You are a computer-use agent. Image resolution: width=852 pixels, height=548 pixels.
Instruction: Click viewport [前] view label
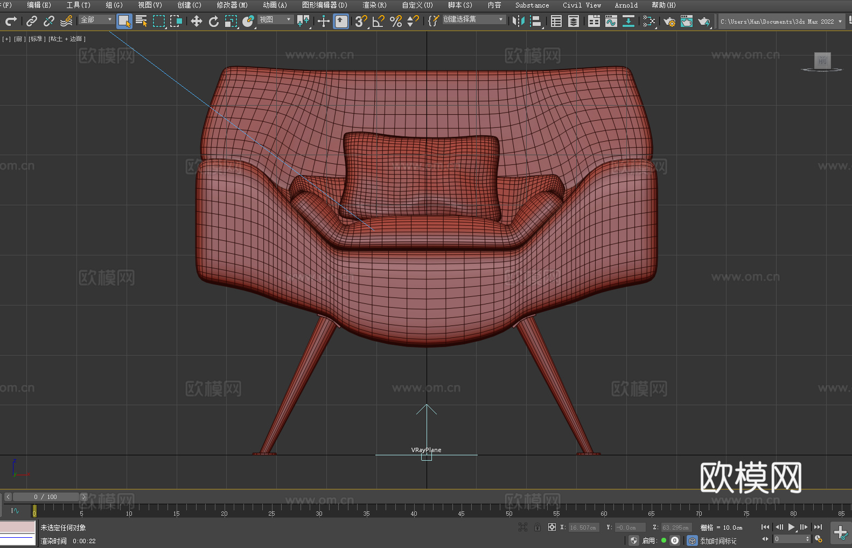[x=19, y=39]
